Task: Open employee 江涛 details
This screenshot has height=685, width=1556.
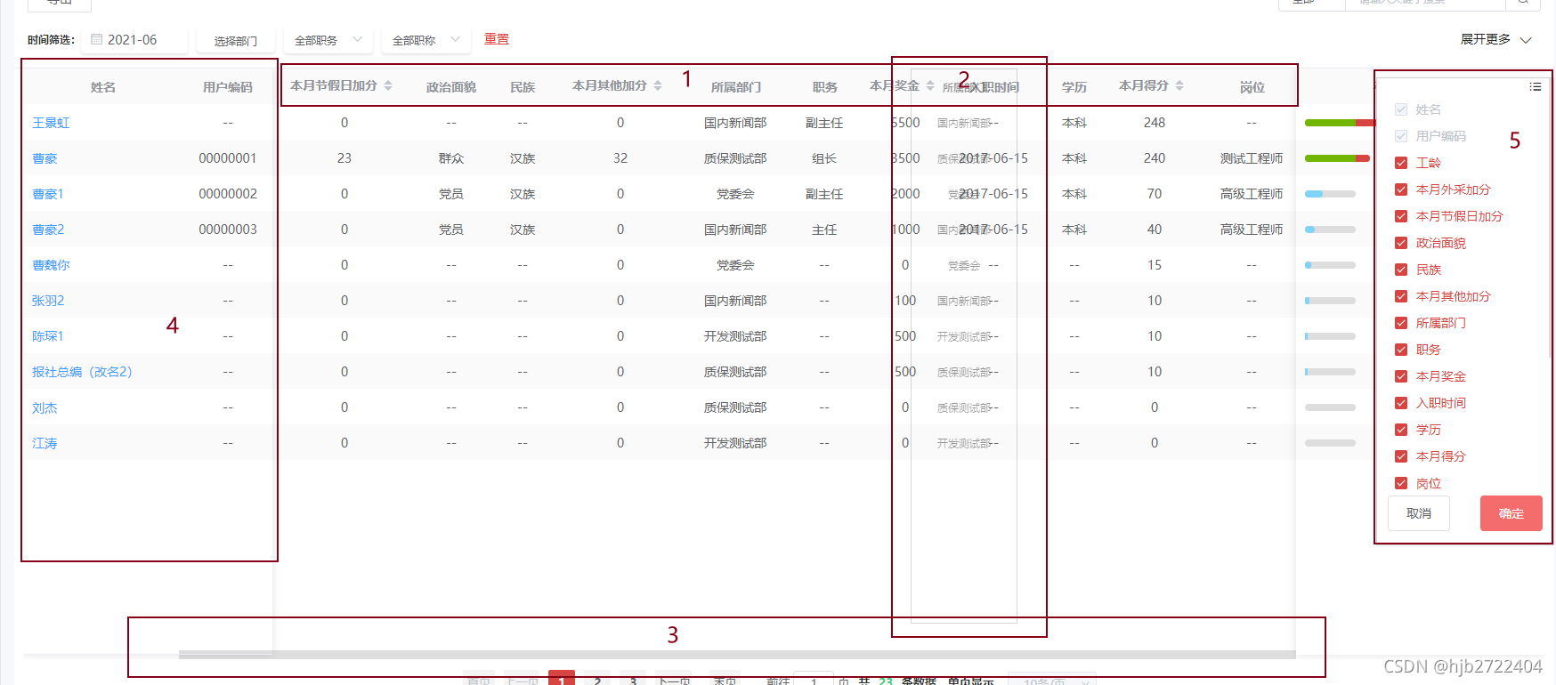Action: coord(45,443)
